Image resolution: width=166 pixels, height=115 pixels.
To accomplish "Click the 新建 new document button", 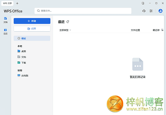I will click(32, 21).
